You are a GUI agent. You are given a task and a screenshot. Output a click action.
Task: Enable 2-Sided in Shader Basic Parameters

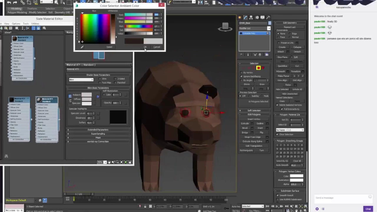[115, 79]
